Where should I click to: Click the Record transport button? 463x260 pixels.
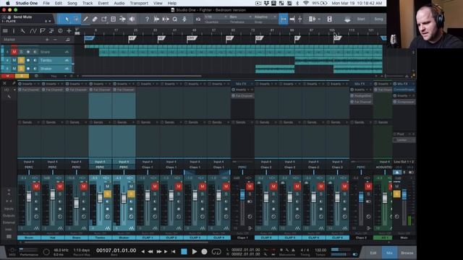204,252
